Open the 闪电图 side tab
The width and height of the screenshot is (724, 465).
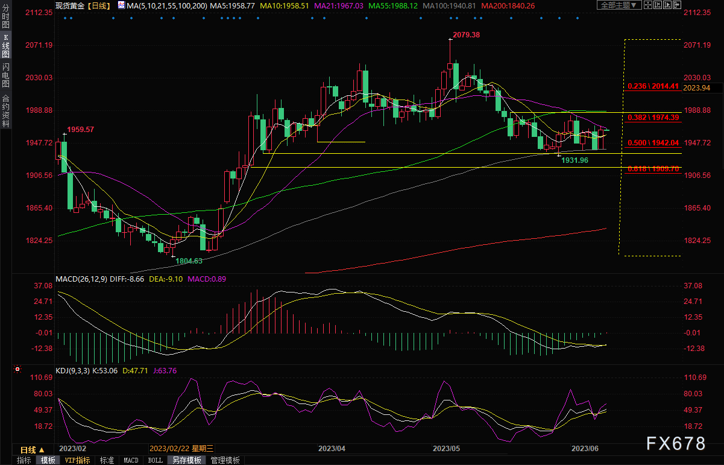5,75
